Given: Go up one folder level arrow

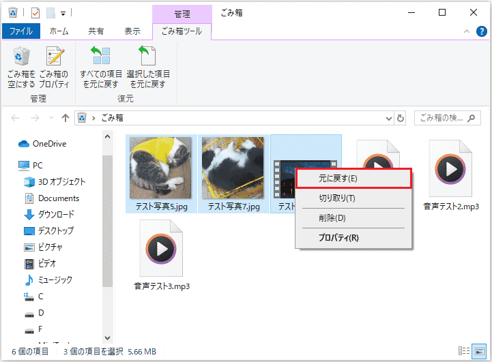Looking at the screenshot, I should pyautogui.click(x=66, y=117).
